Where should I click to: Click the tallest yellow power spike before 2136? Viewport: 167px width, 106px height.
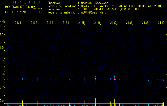pyautogui.click(x=95, y=102)
